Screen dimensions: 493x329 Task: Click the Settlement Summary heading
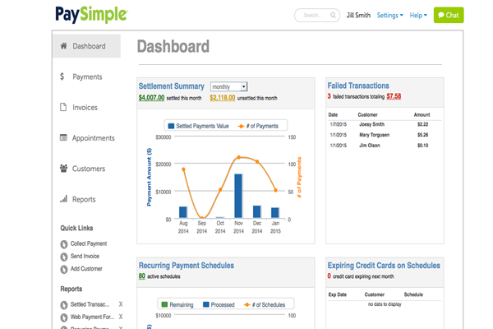point(172,86)
